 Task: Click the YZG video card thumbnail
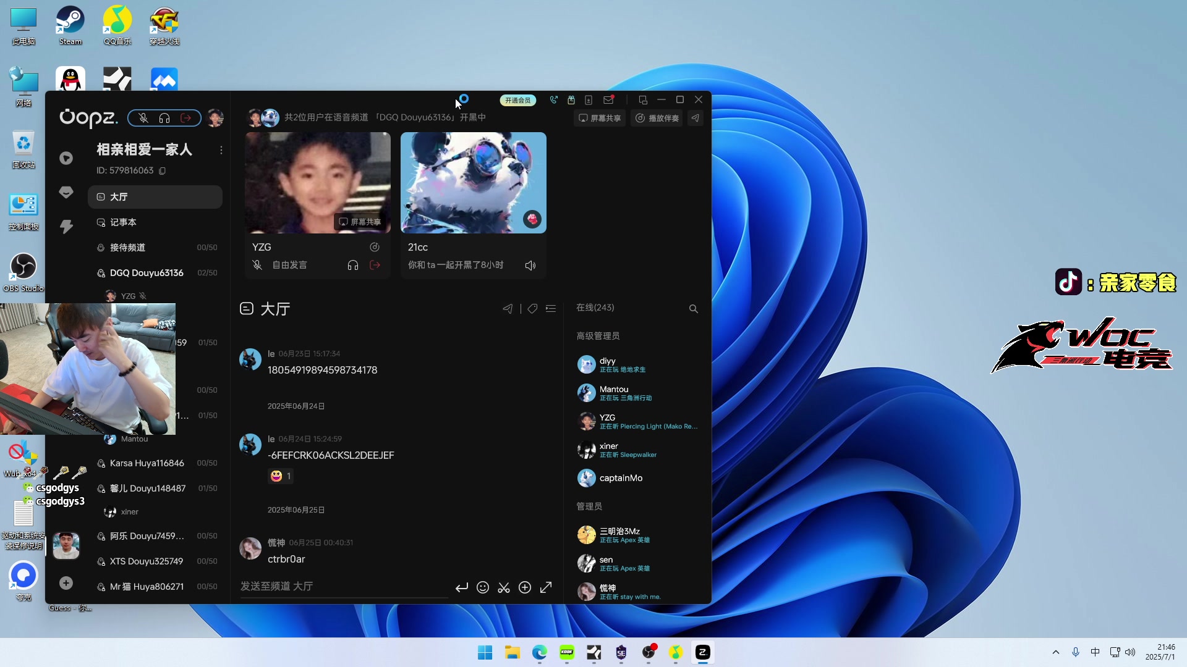point(318,183)
